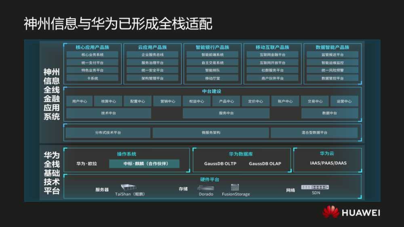Click 核算中心 block

click(108, 101)
